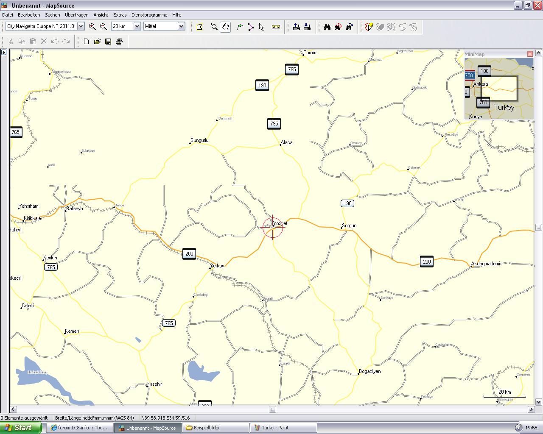Open the Dienstprogramme menu

tap(149, 15)
